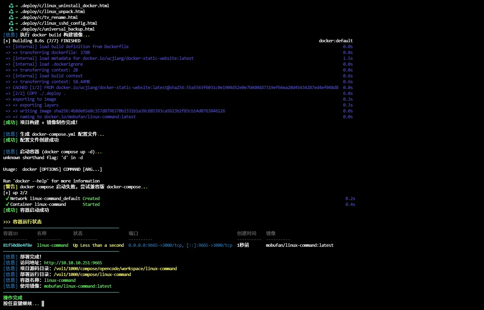Click the 'Up Less than a second' status
Screen dimensions: 484x310
(98, 245)
